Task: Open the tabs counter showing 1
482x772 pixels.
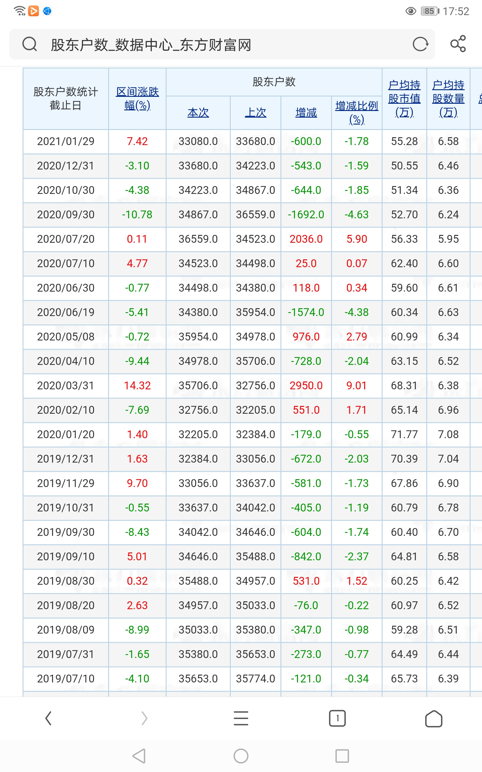Action: [337, 718]
